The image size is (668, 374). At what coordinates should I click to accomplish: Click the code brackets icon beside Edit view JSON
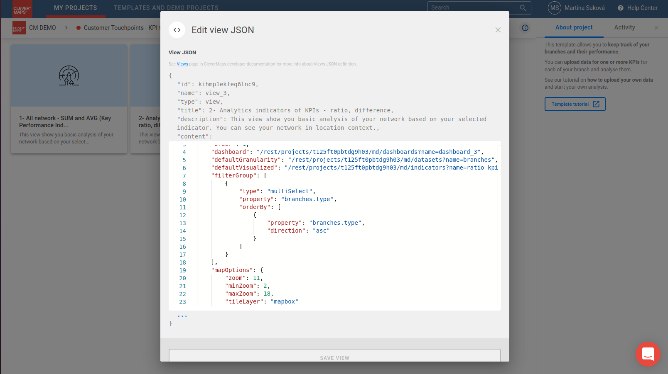[177, 30]
